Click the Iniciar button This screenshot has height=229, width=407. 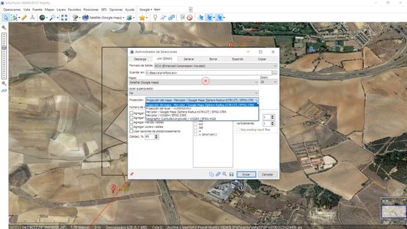[x=246, y=174]
